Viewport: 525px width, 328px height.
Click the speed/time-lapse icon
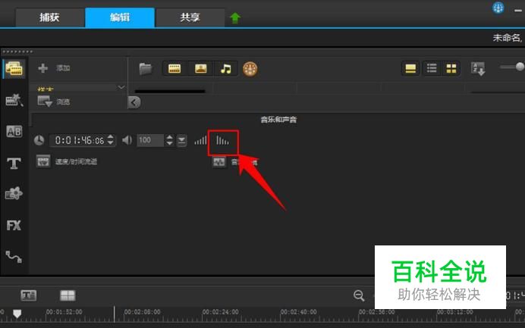(43, 161)
